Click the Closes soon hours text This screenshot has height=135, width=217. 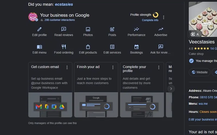pyautogui.click(x=208, y=112)
